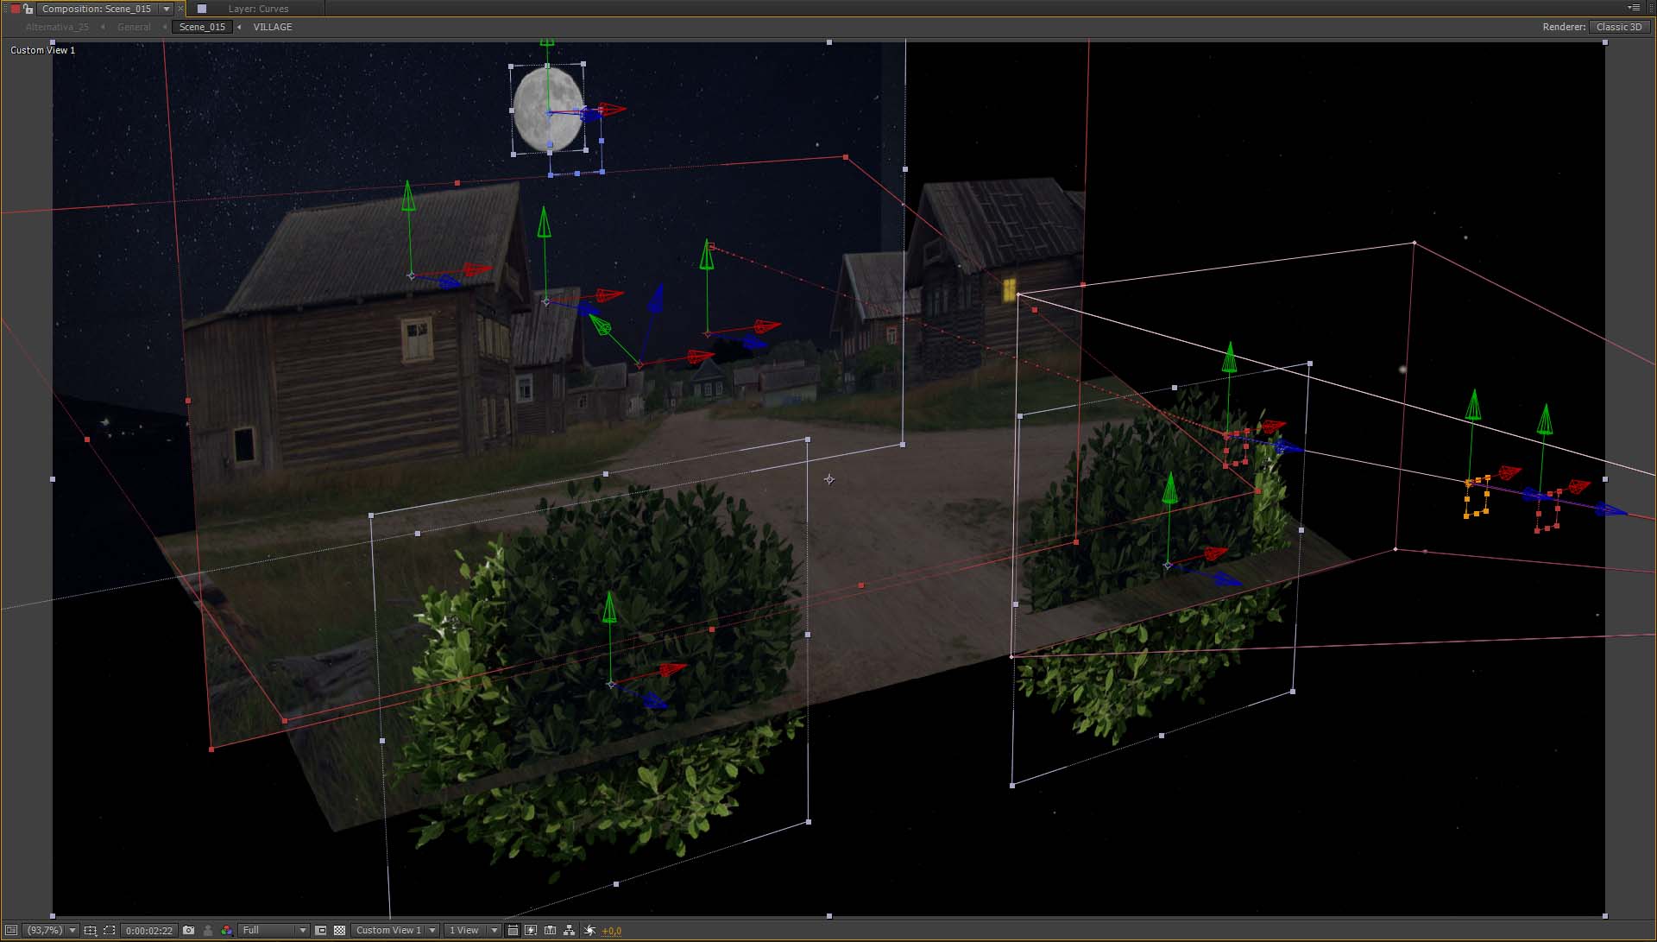Open grid and guide options icon
This screenshot has width=1657, height=942.
click(90, 930)
